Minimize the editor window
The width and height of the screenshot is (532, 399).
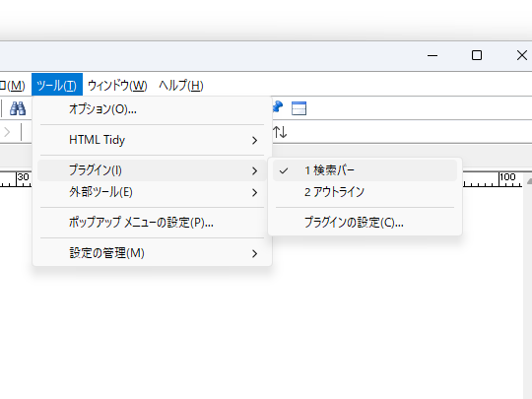(x=432, y=55)
